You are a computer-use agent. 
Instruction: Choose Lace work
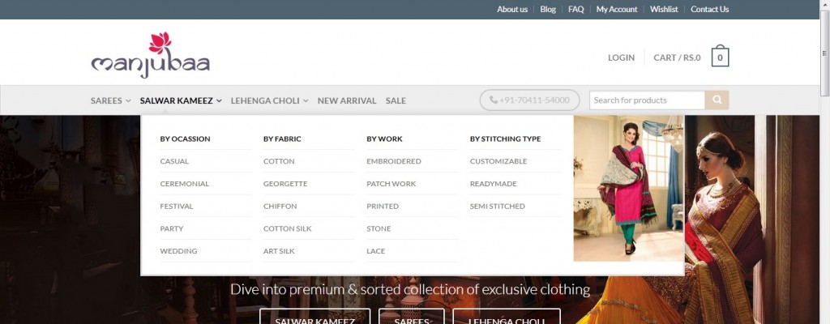376,251
